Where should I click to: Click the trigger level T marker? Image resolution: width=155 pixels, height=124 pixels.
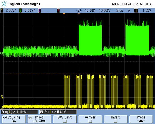point(2,97)
